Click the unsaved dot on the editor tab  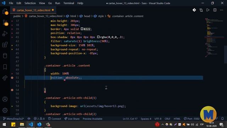[x=53, y=10]
